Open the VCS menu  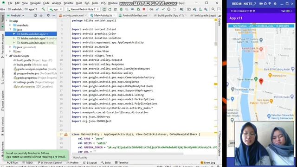103,3
